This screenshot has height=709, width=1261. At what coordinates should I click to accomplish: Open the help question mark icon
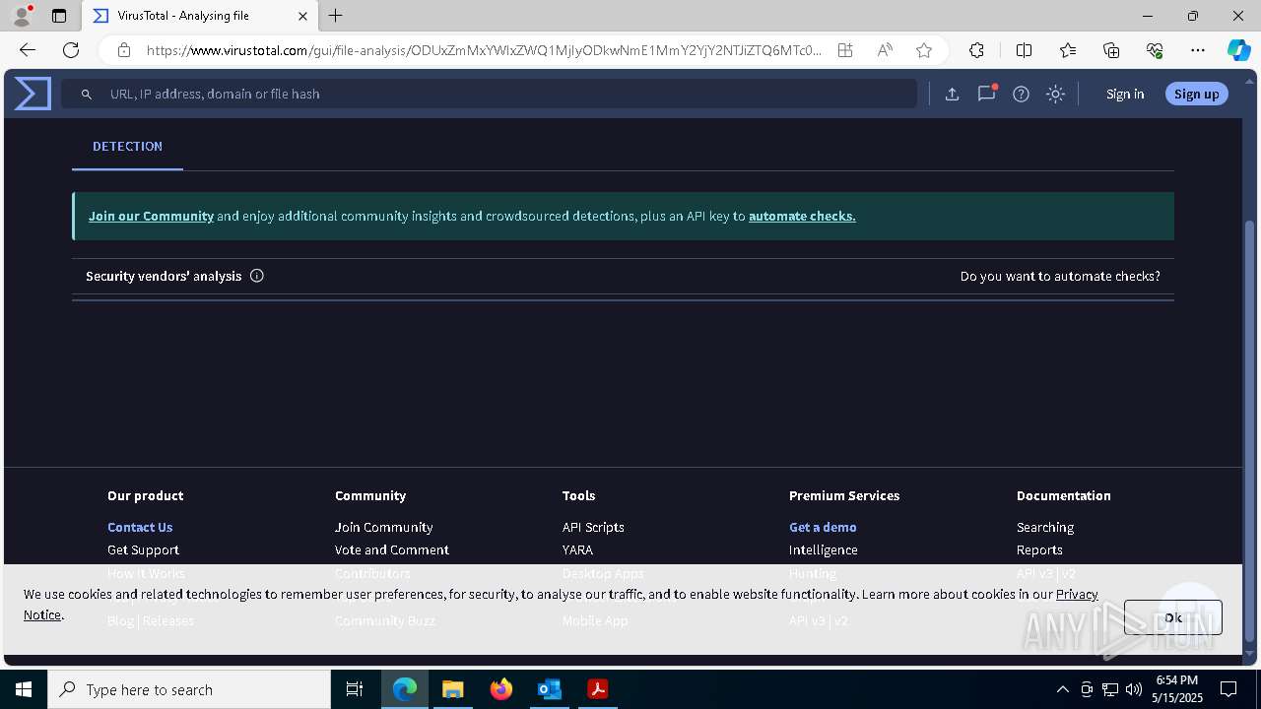click(1021, 94)
